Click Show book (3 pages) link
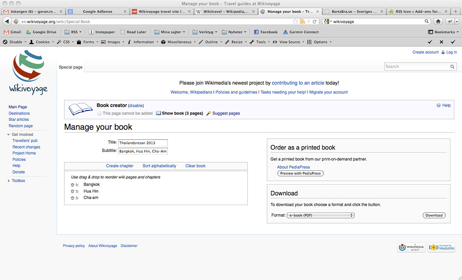Viewport: 462px width, 280px height. [182, 113]
